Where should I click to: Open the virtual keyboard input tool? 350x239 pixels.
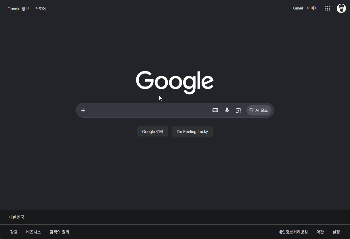click(x=215, y=110)
